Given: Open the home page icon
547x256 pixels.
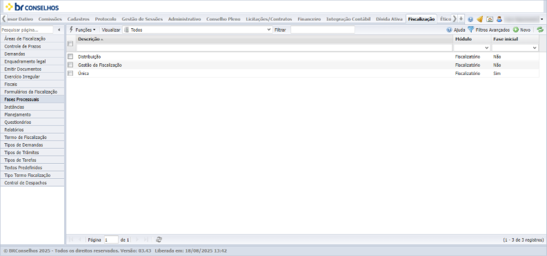Looking at the screenshot, I should [490, 19].
